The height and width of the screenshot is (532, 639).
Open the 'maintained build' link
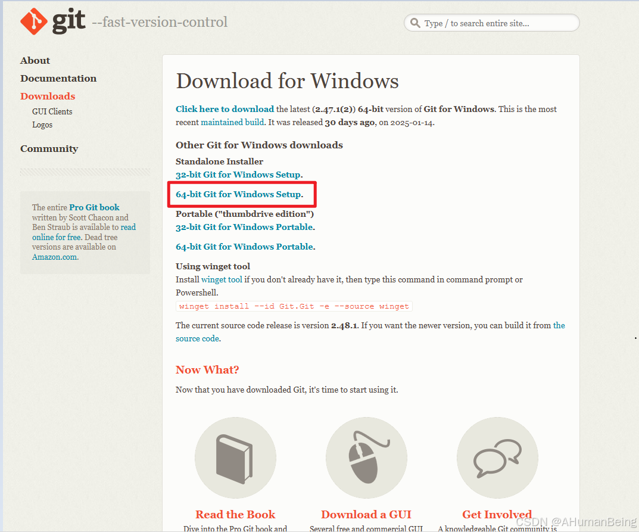(232, 122)
